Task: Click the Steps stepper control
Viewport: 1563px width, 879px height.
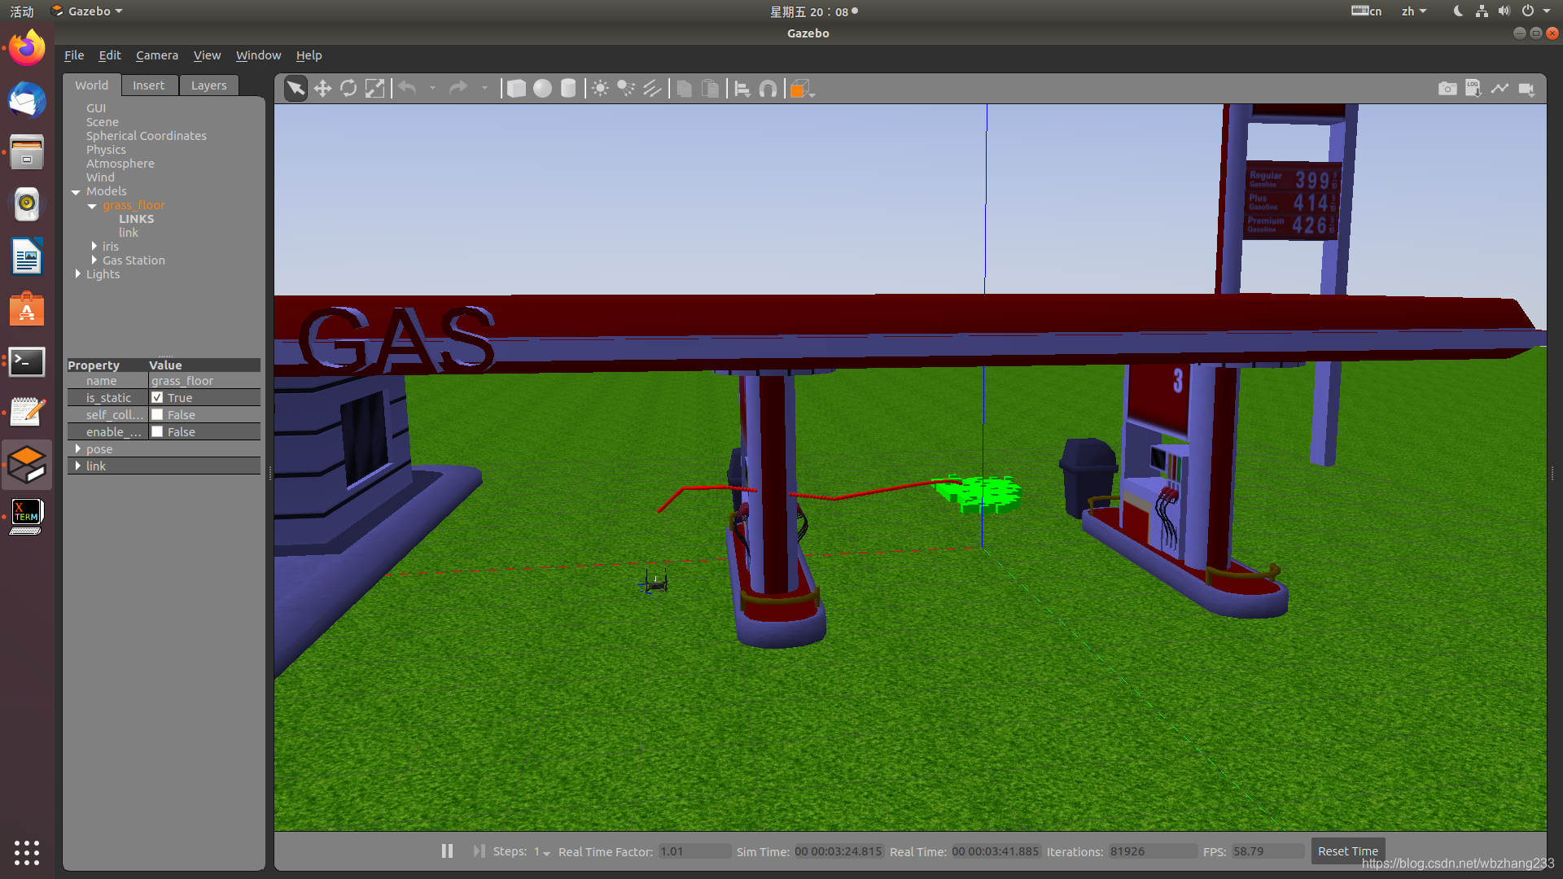Action: pos(542,851)
